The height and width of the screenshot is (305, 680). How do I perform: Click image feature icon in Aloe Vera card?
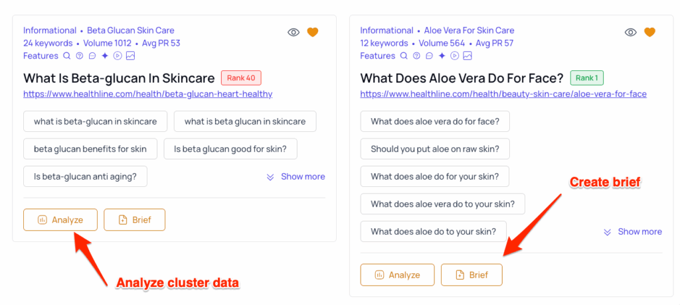coord(468,56)
